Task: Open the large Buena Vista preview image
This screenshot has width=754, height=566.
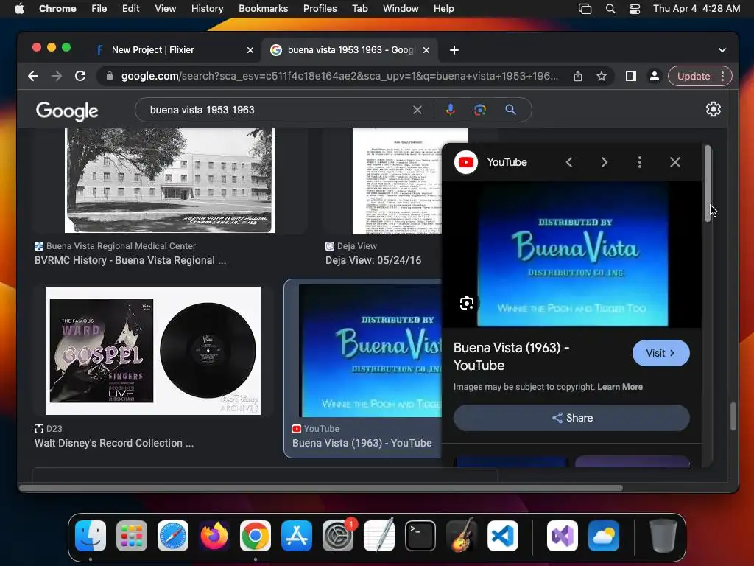Action: click(x=572, y=254)
